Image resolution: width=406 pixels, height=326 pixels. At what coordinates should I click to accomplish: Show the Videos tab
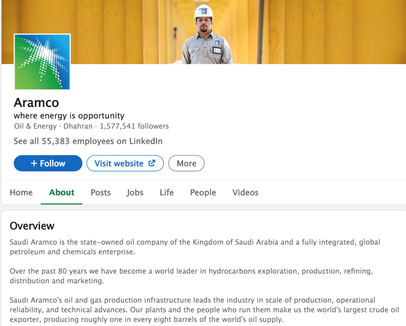coord(245,193)
